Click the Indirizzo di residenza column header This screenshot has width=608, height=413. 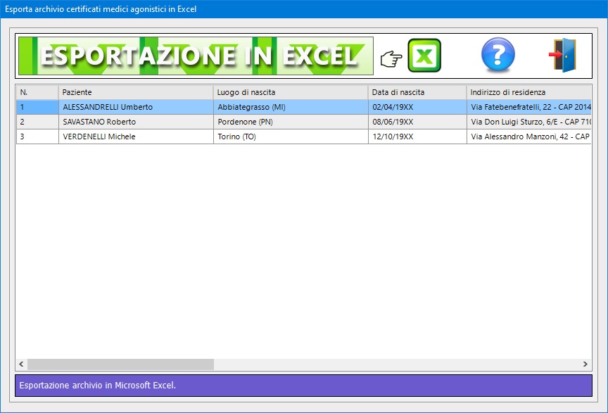pyautogui.click(x=528, y=92)
